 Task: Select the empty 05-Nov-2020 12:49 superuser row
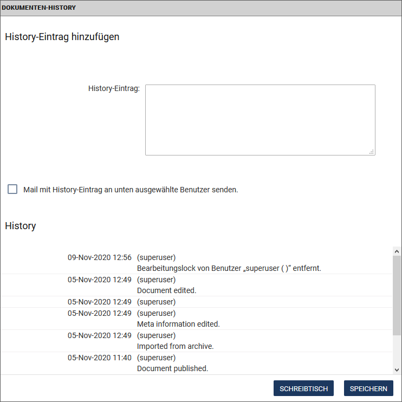[196, 302]
